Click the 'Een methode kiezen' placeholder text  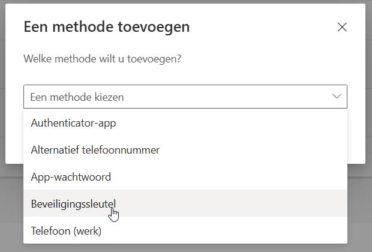pos(77,97)
